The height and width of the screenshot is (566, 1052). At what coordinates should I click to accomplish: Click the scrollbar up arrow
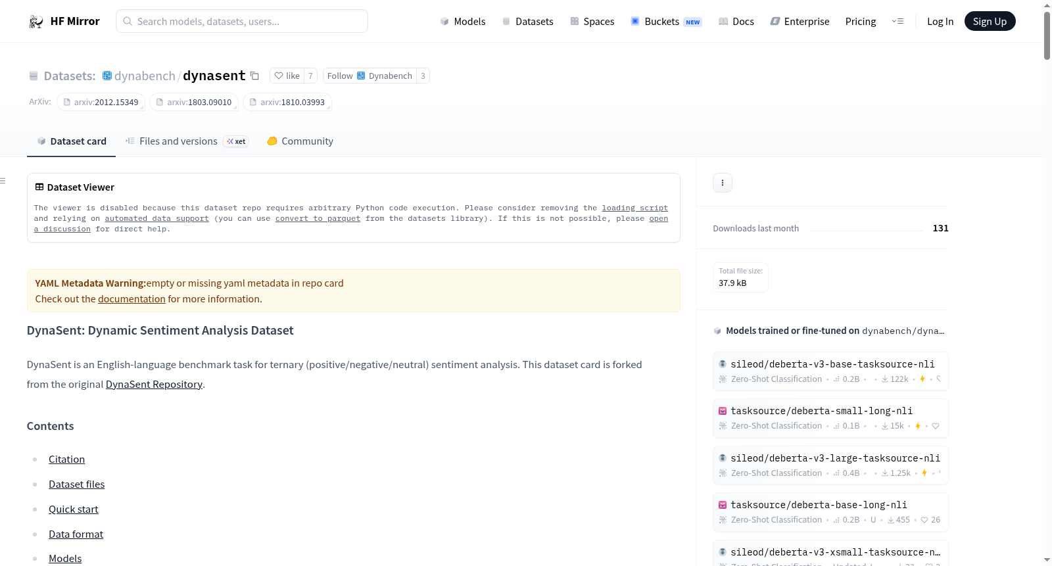[x=1047, y=5]
